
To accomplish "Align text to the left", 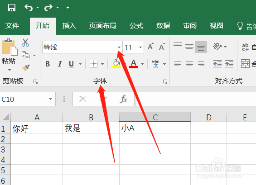I will [x=178, y=64].
